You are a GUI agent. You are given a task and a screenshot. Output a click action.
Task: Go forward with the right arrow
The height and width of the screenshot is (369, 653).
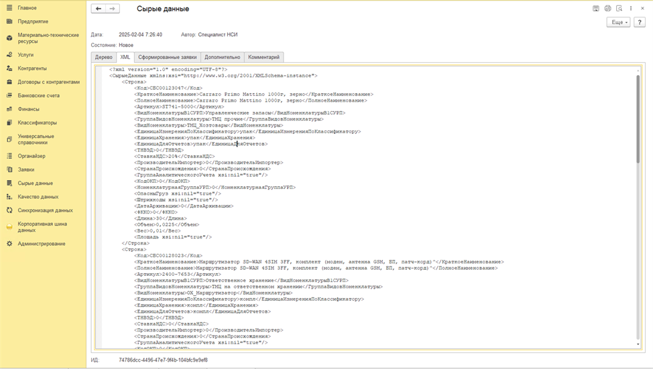(x=112, y=9)
